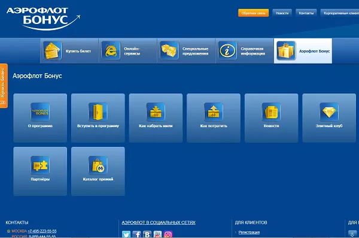Switch to Купить билет navigation tab

tap(69, 51)
